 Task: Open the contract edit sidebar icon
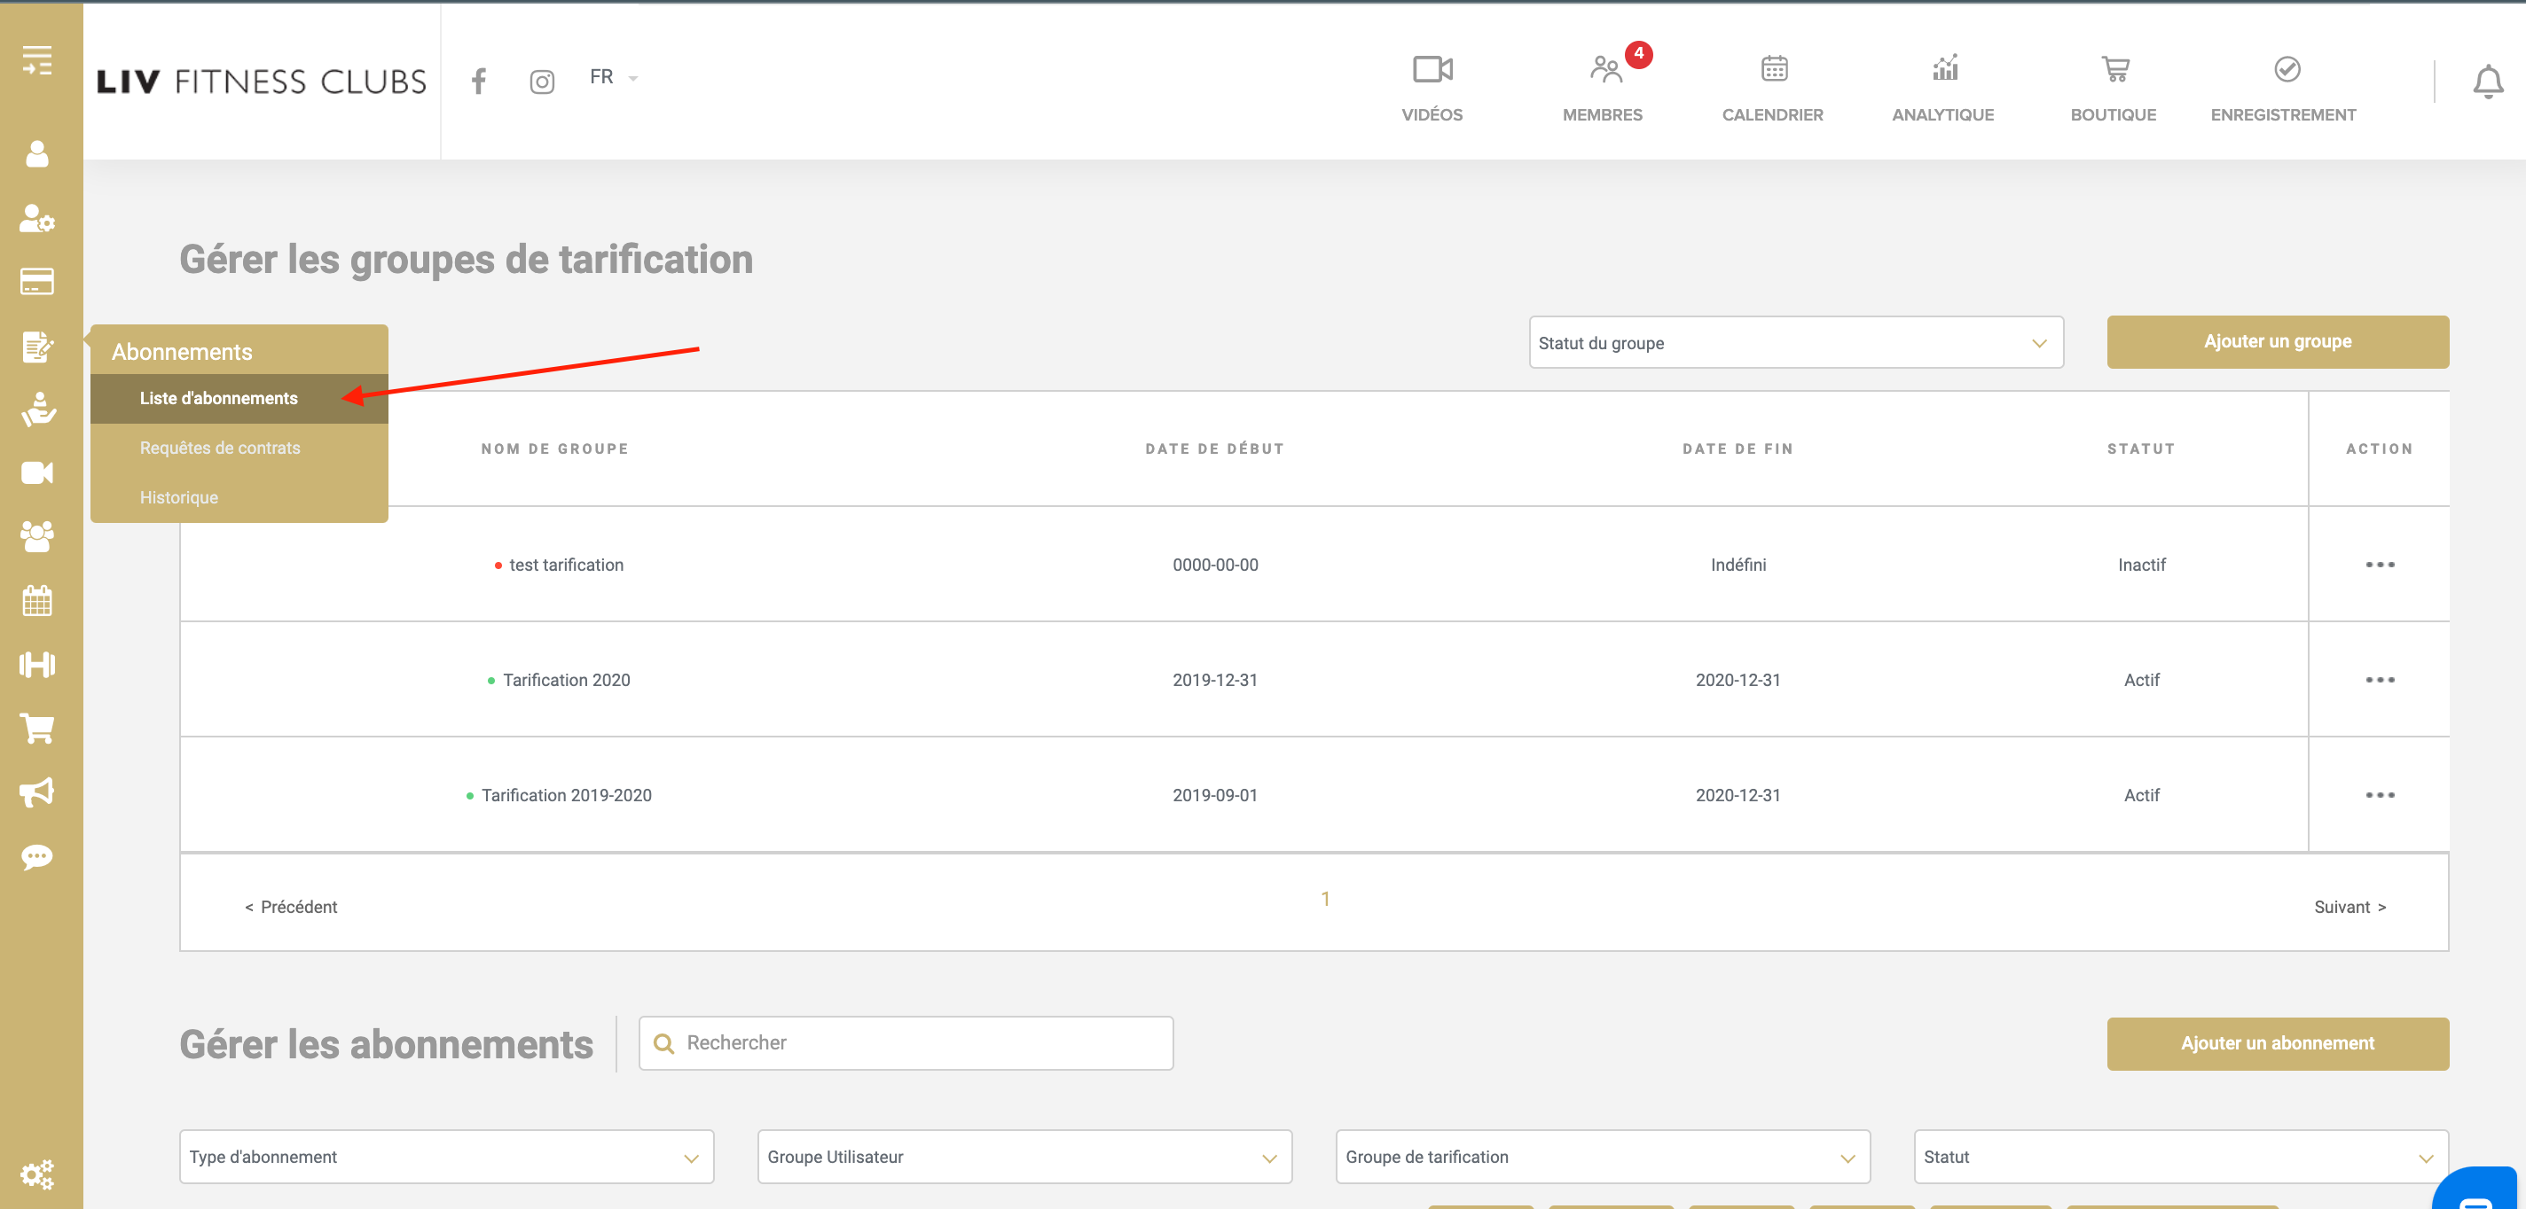(37, 346)
